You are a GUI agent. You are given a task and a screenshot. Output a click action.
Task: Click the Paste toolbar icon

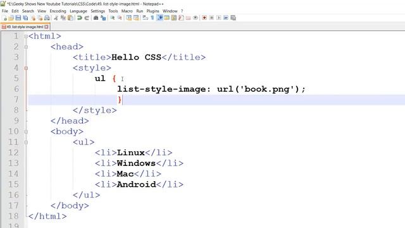coord(70,18)
